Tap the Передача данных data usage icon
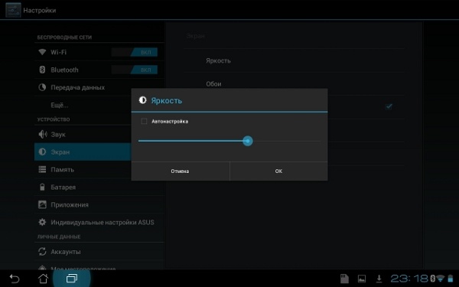The height and width of the screenshot is (287, 459). click(42, 87)
